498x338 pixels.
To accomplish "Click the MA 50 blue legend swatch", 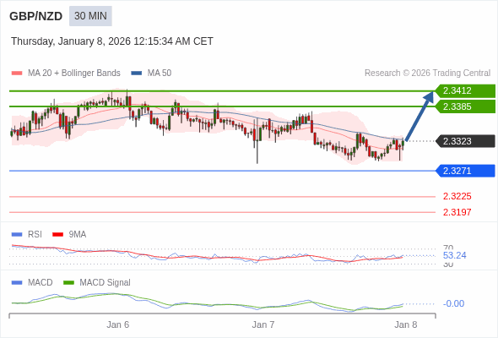I will click(137, 74).
